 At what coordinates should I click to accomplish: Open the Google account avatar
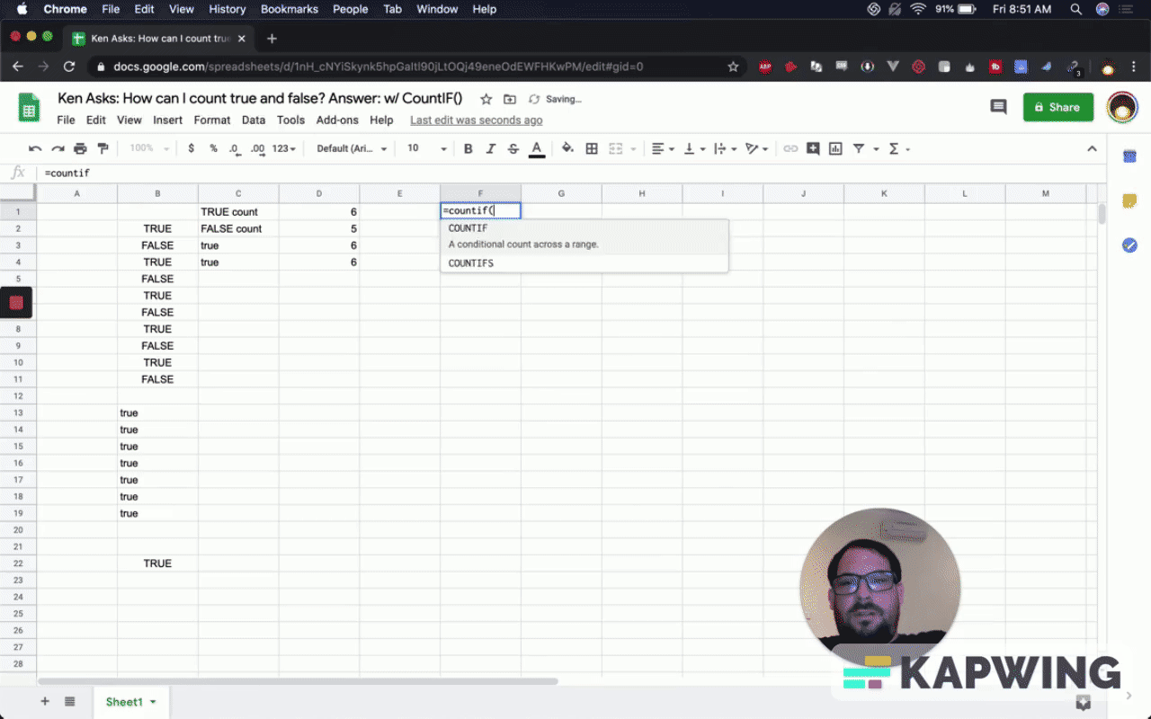coord(1122,107)
